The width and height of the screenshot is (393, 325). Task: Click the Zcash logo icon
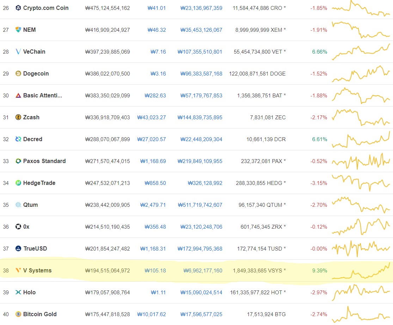(x=18, y=117)
